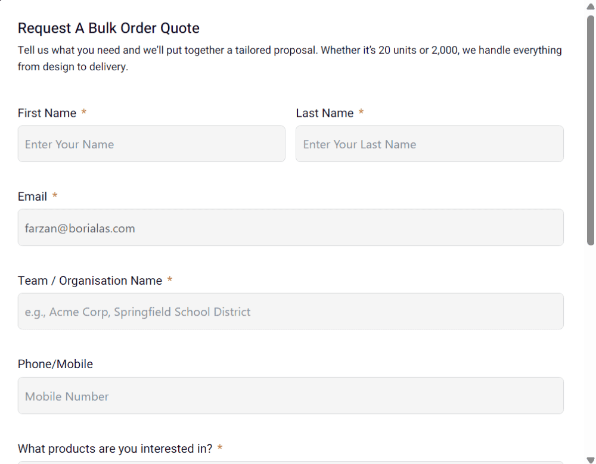Click the products interested in question label
The width and height of the screenshot is (596, 464).
(x=114, y=448)
